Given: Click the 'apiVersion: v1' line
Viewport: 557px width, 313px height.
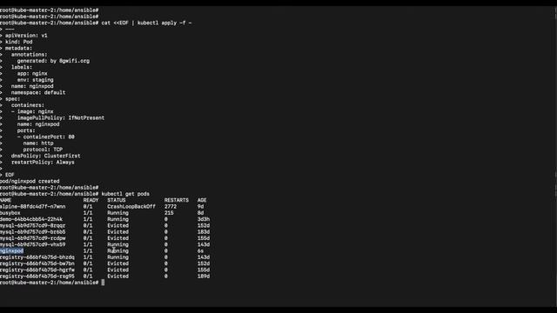Looking at the screenshot, I should point(26,36).
